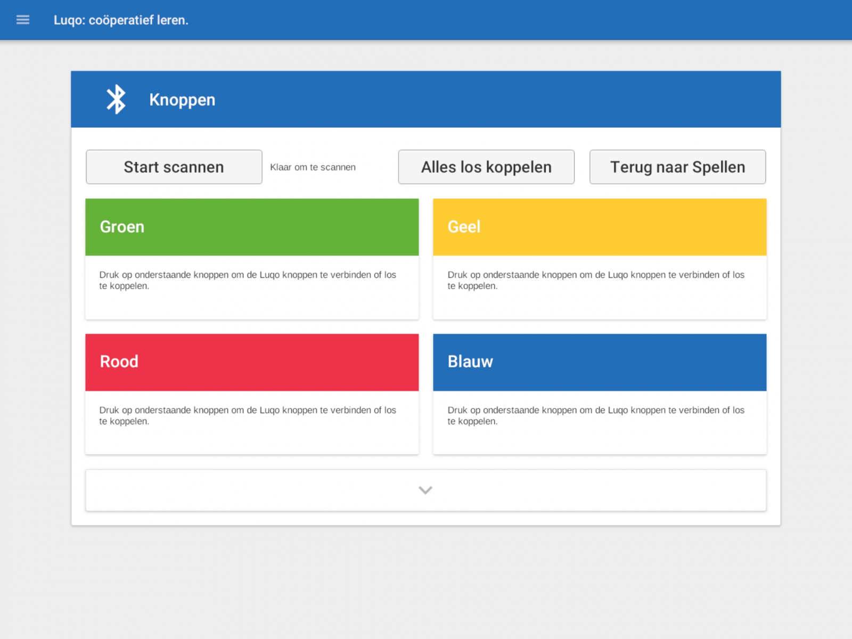Go back via Terug naar Spellen
The height and width of the screenshot is (639, 852).
[677, 167]
